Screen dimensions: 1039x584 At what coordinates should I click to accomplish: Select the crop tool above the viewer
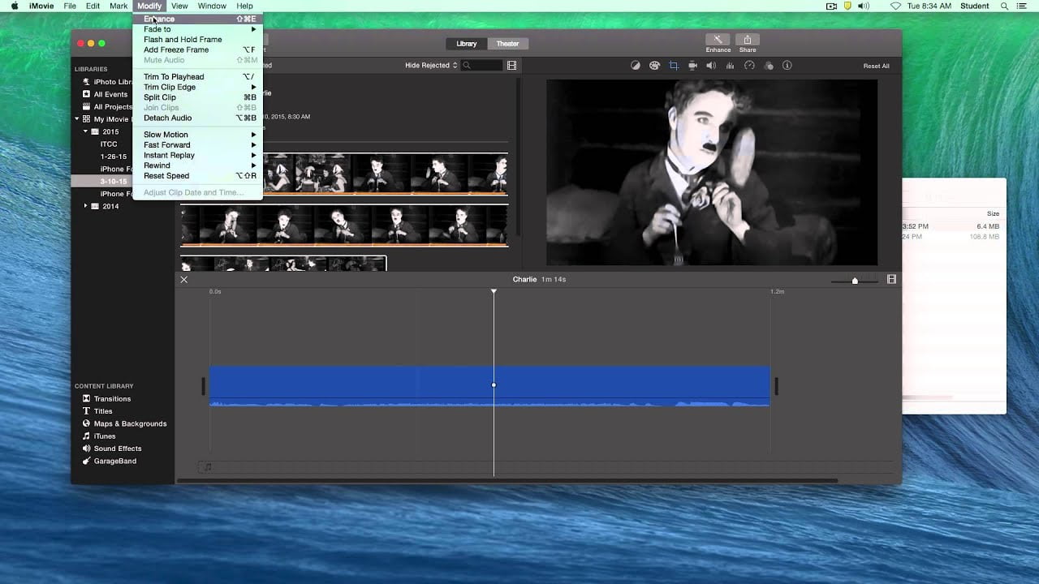[x=674, y=66]
